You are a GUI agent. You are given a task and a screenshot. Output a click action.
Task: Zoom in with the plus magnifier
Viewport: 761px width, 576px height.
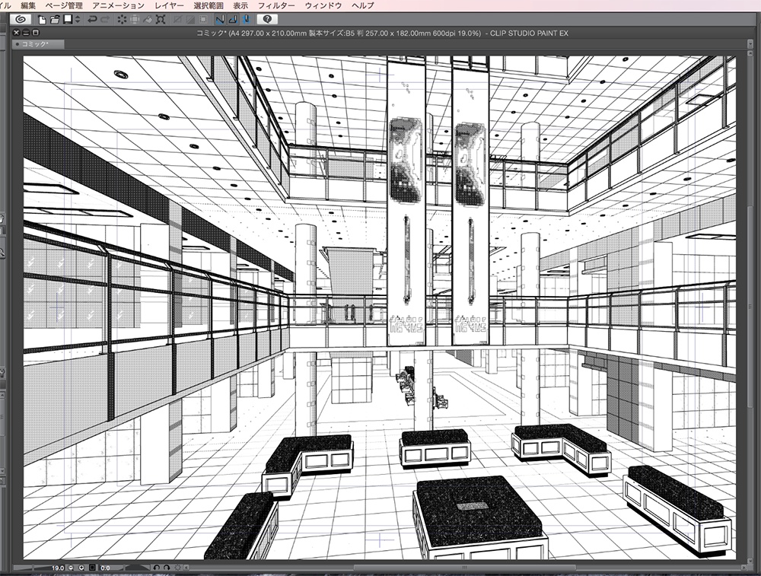pos(81,568)
